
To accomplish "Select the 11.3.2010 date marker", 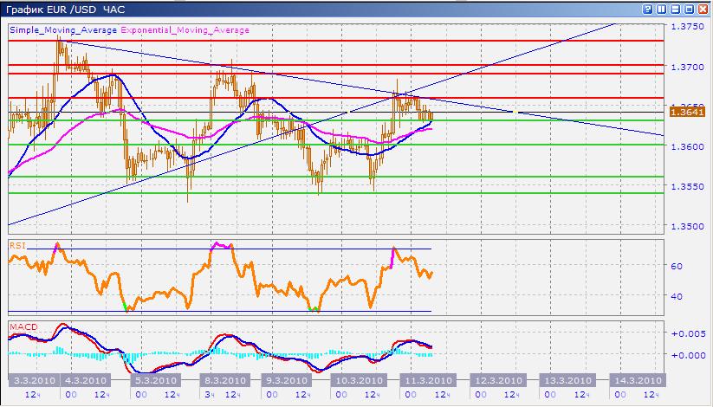I will click(x=426, y=381).
